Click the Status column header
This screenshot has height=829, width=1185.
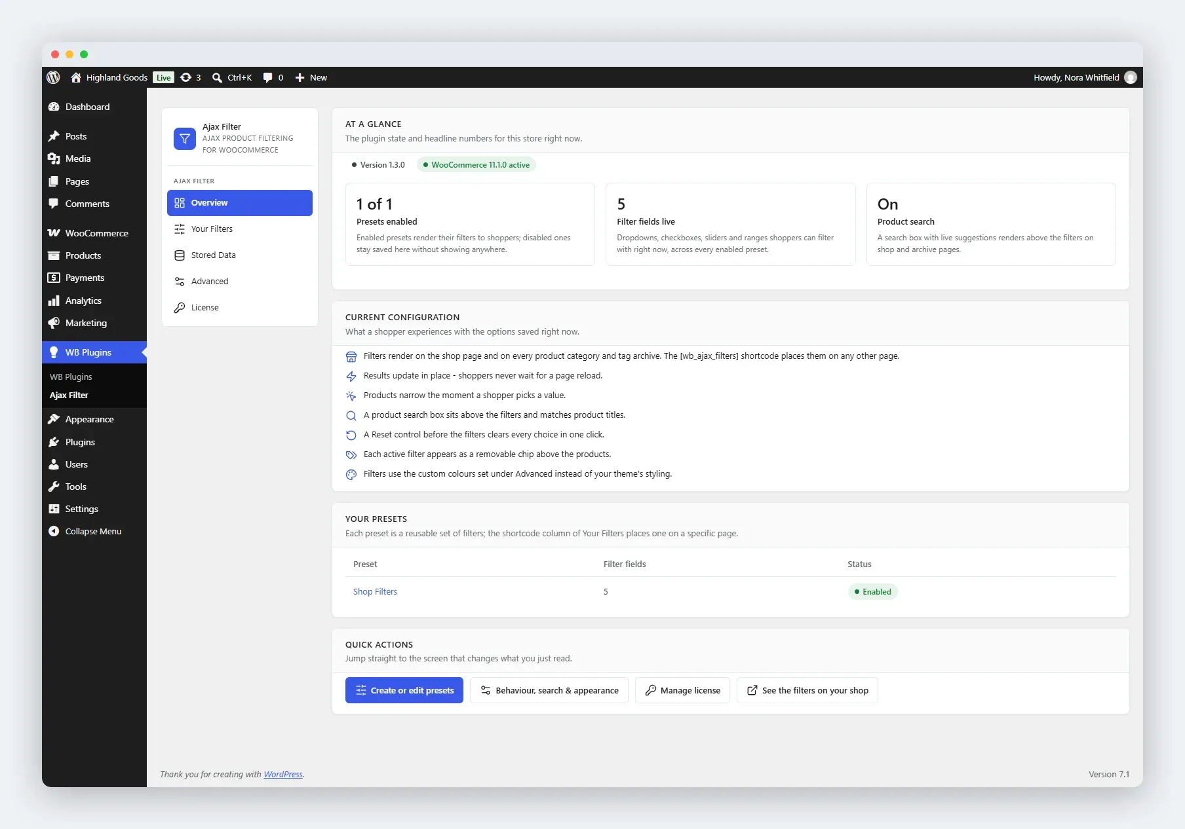859,564
